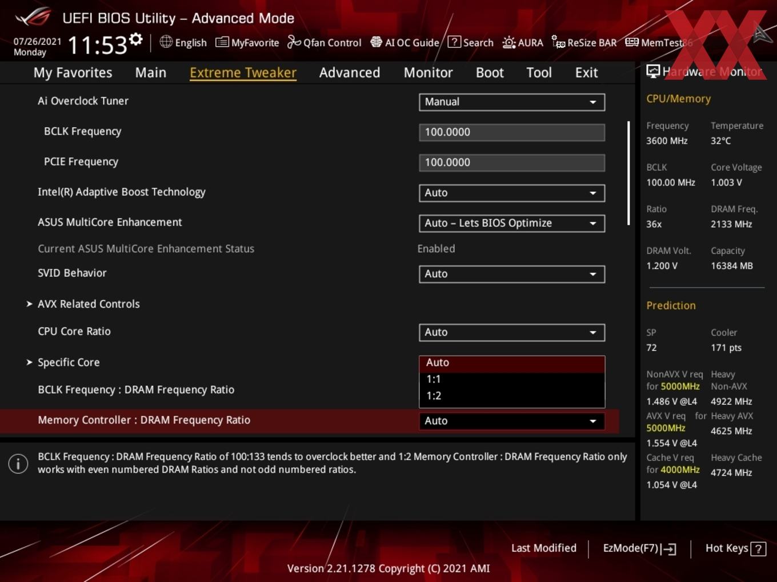
Task: Launch MemTest86 icon
Action: (632, 42)
